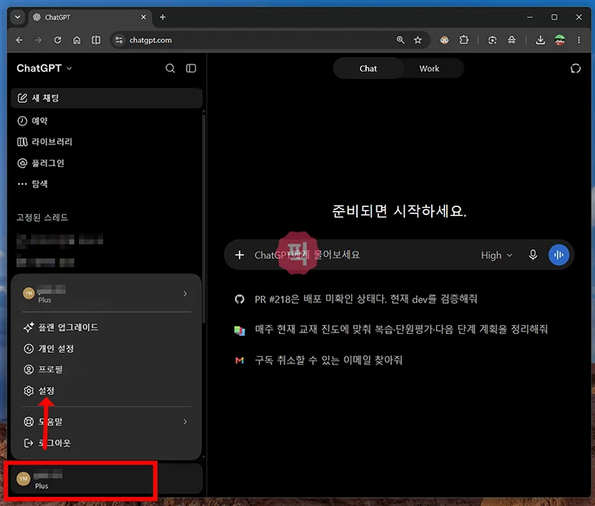Click the sparkle icon next to 플랜 업그레이드

point(29,328)
